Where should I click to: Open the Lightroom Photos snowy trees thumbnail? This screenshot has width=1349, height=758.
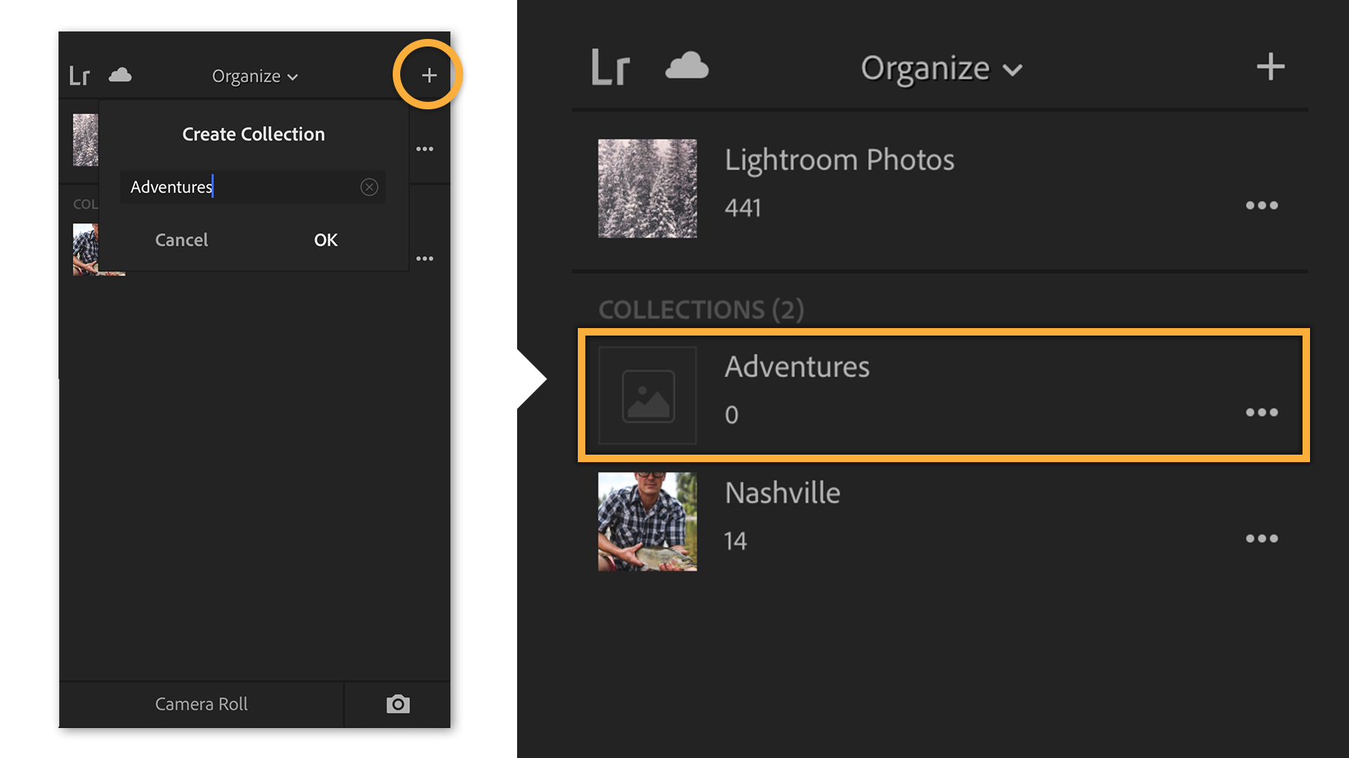tap(648, 189)
